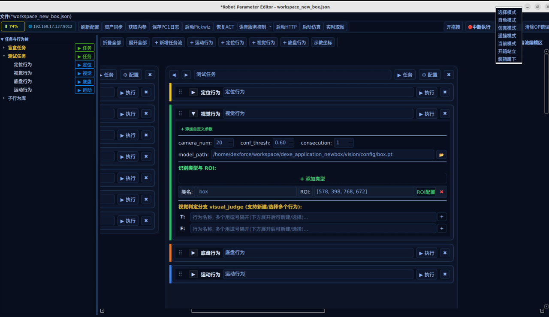Go to previous task with left arrow
The height and width of the screenshot is (317, 549).
(174, 75)
